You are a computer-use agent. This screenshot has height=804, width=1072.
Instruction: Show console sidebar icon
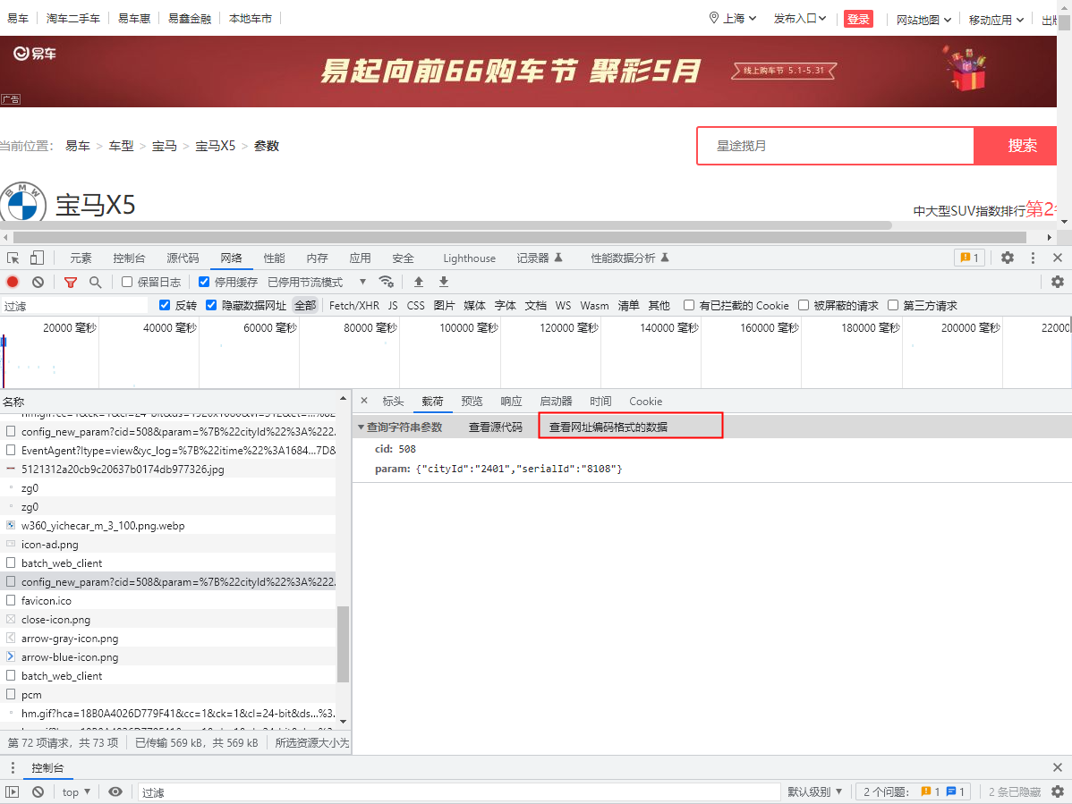pyautogui.click(x=13, y=791)
